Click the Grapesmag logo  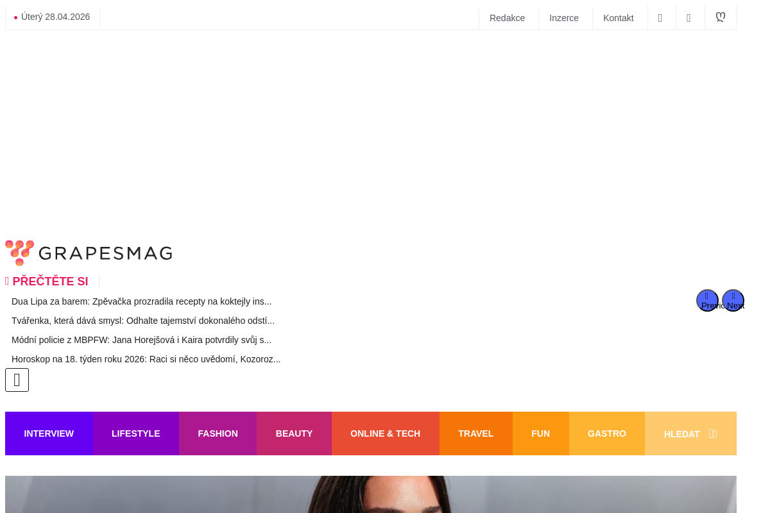point(89,253)
